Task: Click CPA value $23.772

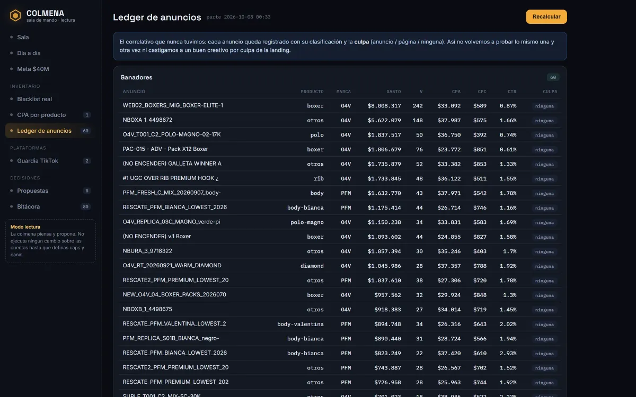Action: (x=449, y=149)
